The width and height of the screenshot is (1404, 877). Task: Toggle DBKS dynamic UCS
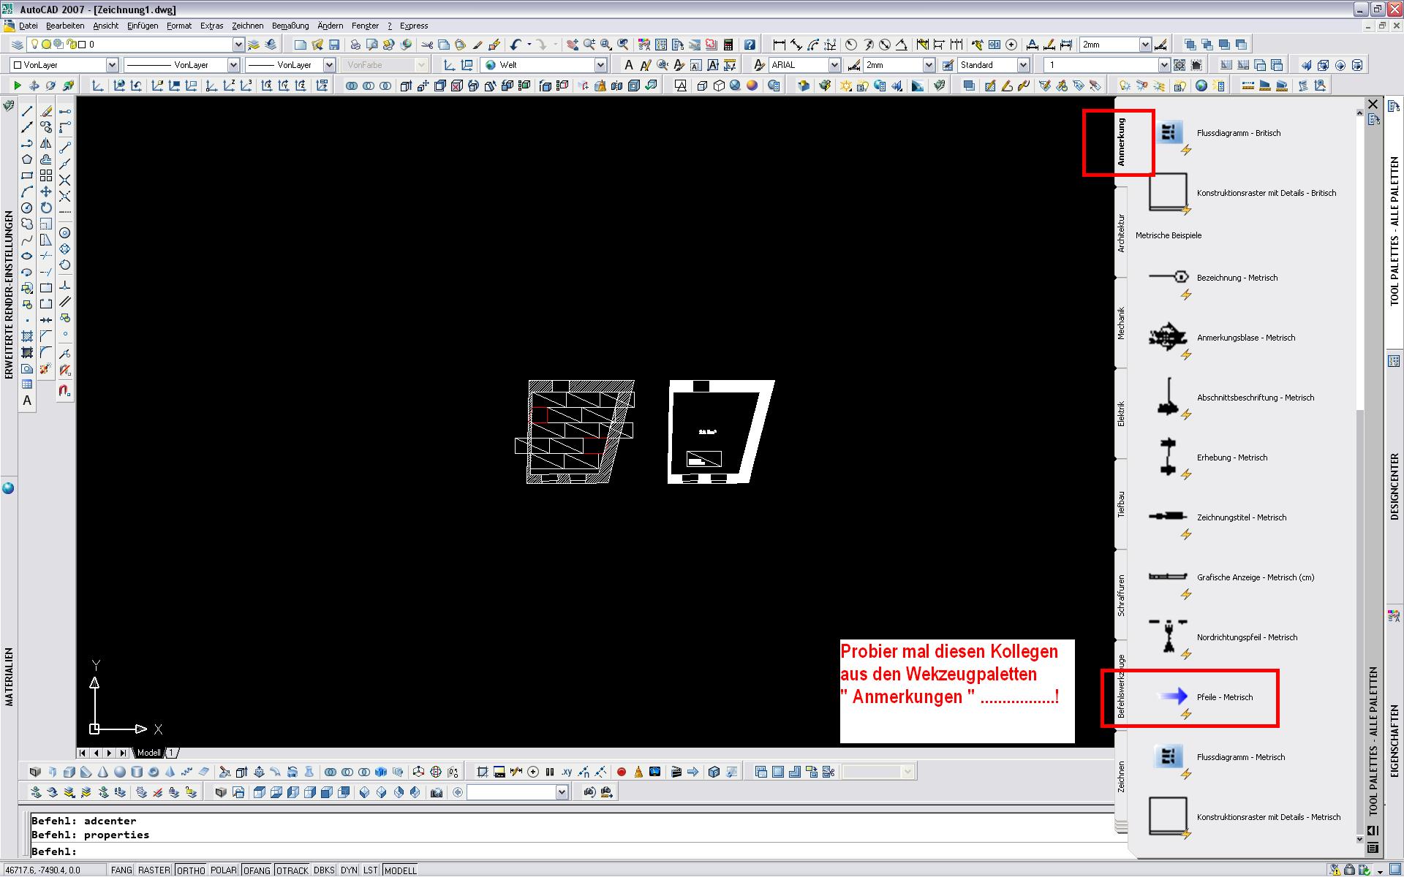(324, 870)
